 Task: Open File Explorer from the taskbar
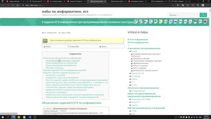19,117
